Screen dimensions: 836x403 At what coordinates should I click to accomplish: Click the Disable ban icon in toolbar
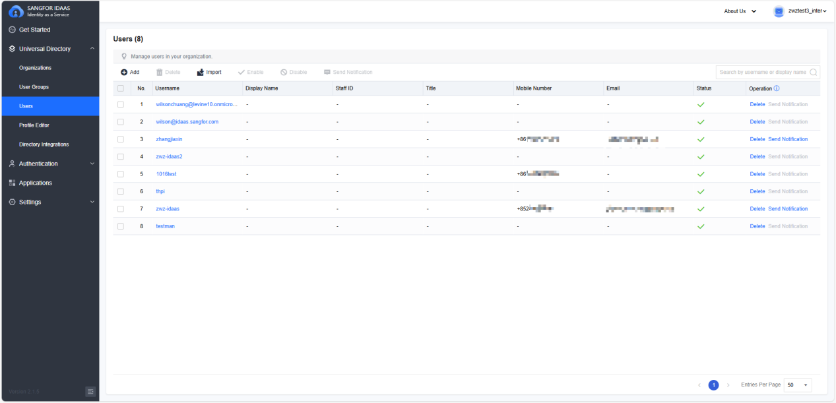tap(284, 73)
